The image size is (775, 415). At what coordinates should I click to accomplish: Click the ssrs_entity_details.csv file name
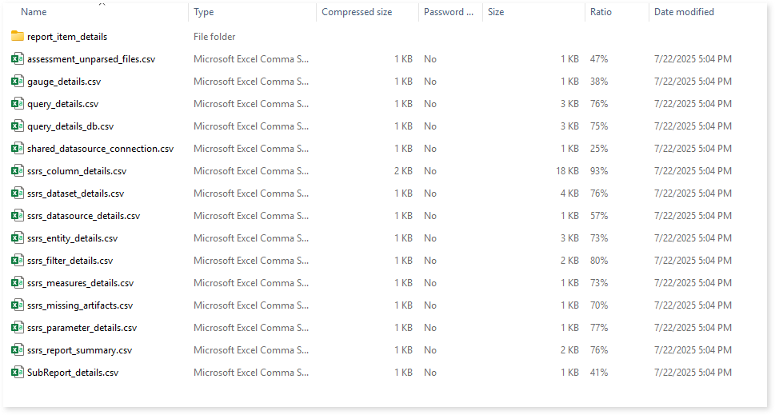pos(72,238)
